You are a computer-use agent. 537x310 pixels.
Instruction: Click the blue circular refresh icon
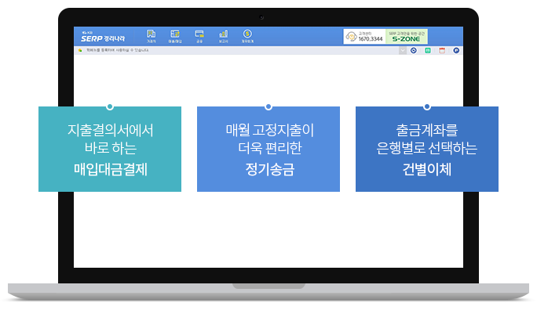tap(414, 51)
